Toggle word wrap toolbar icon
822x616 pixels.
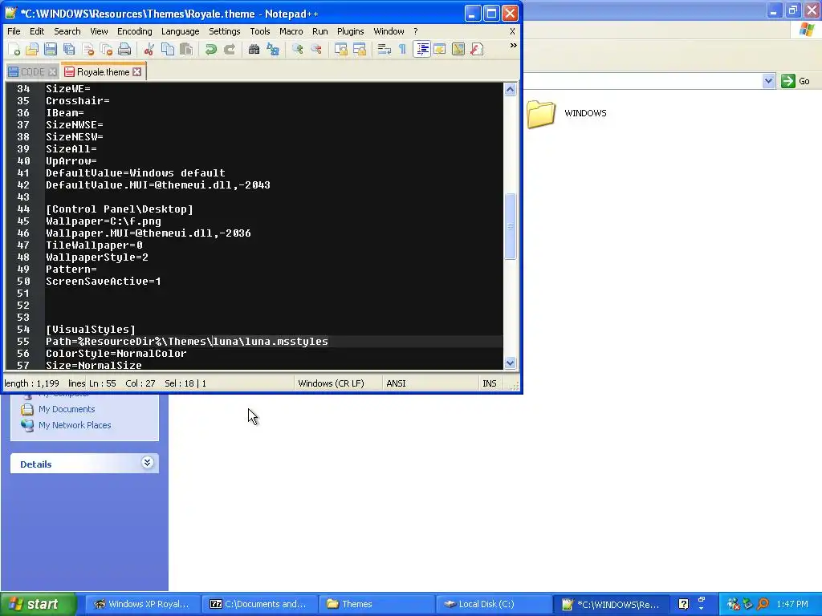click(x=385, y=49)
